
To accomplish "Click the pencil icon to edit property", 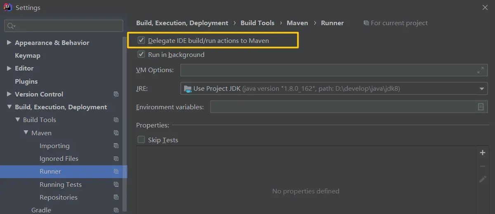I will (483, 179).
